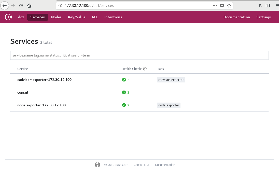This screenshot has height=170, width=279.
Task: Open the Nodes tab
Action: pyautogui.click(x=56, y=17)
